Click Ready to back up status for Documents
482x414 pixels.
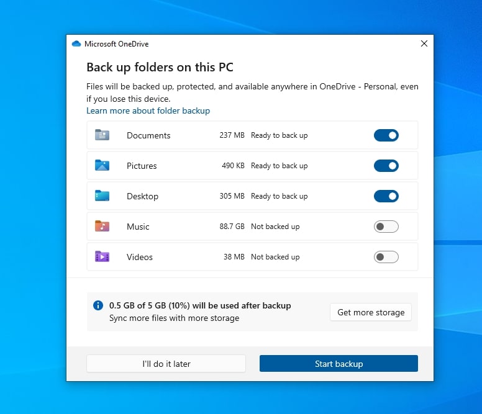(279, 135)
